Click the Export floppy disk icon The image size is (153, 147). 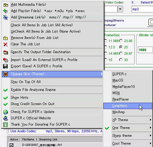[x=5, y=66]
